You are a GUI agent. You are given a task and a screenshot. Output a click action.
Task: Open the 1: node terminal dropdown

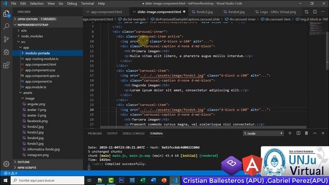pos(263,134)
